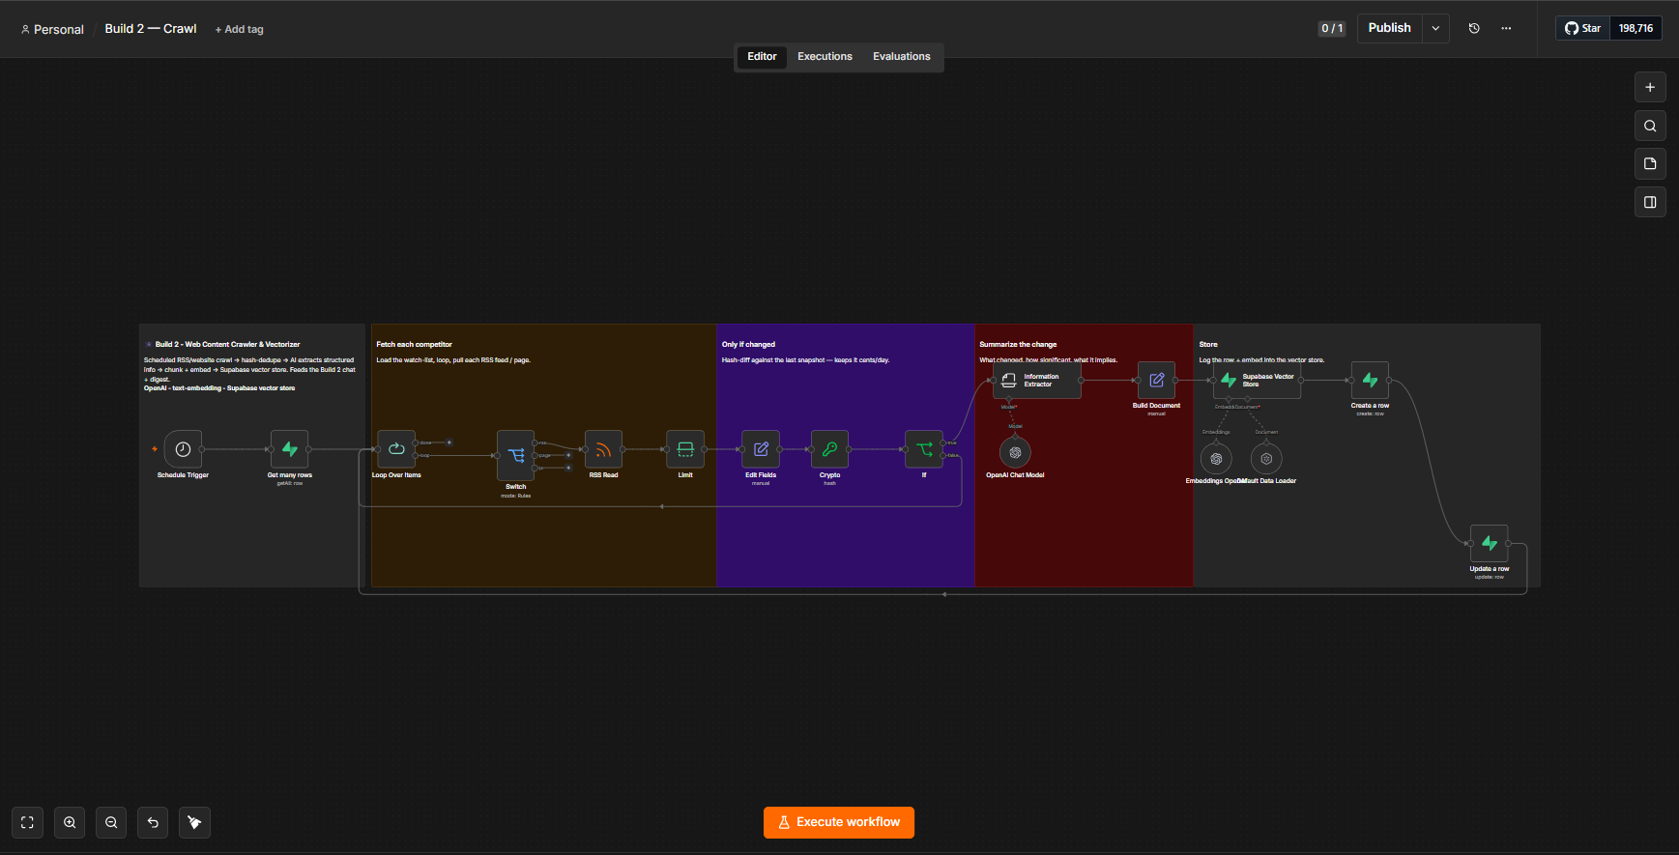
Task: Select the 'Fetch each competitor' sticky note title
Action: tap(414, 344)
